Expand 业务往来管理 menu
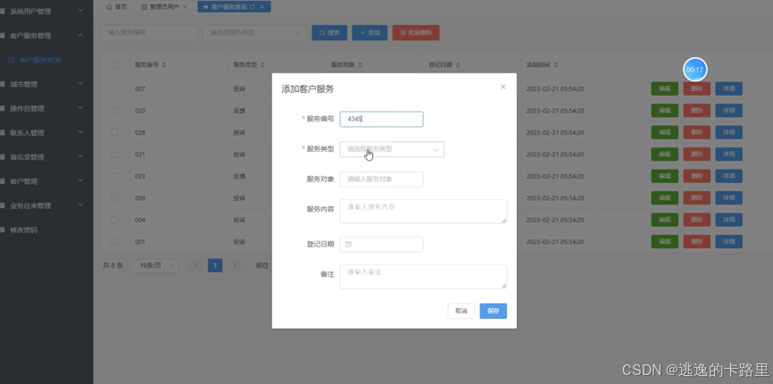773x384 pixels. click(x=46, y=205)
